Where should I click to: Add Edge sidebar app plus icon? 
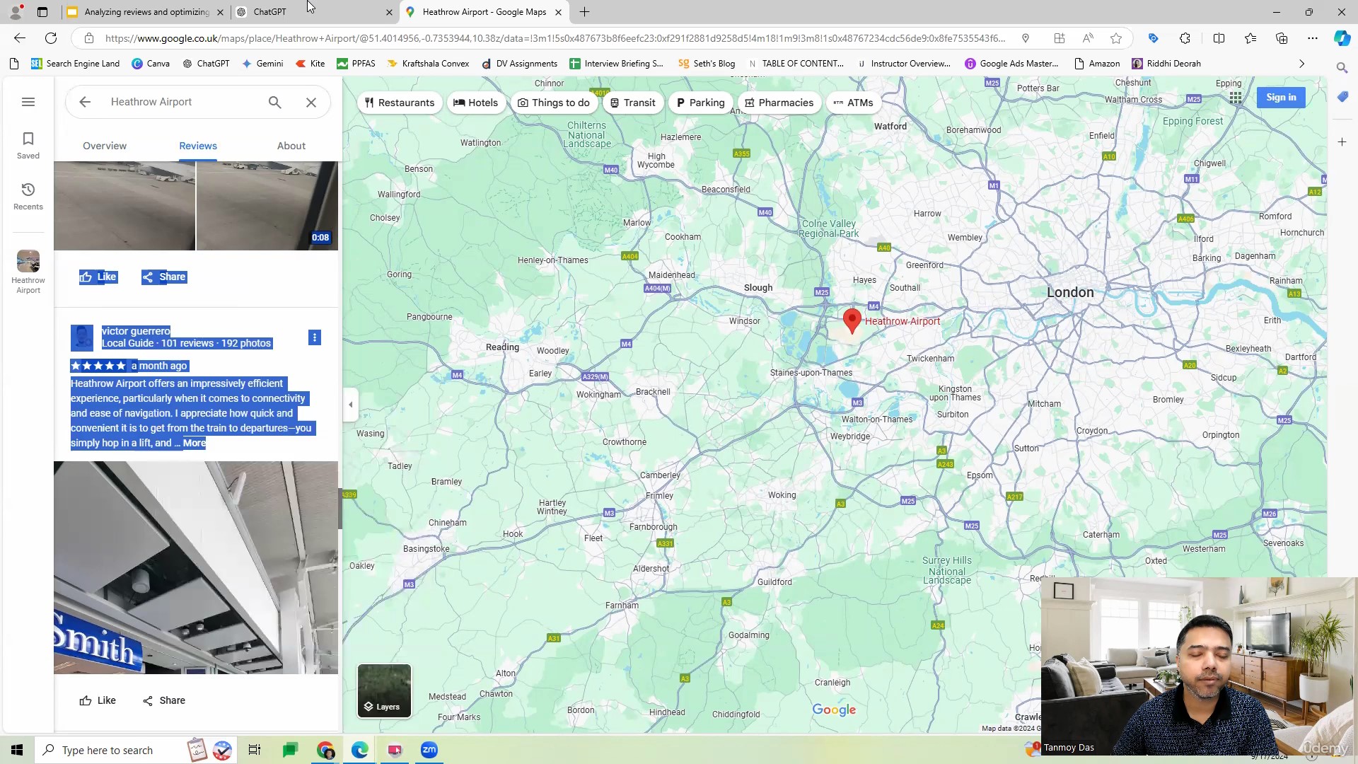pyautogui.click(x=1342, y=141)
